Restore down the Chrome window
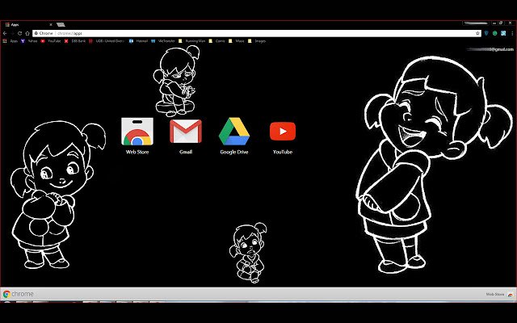This screenshot has width=517, height=323. (501, 23)
